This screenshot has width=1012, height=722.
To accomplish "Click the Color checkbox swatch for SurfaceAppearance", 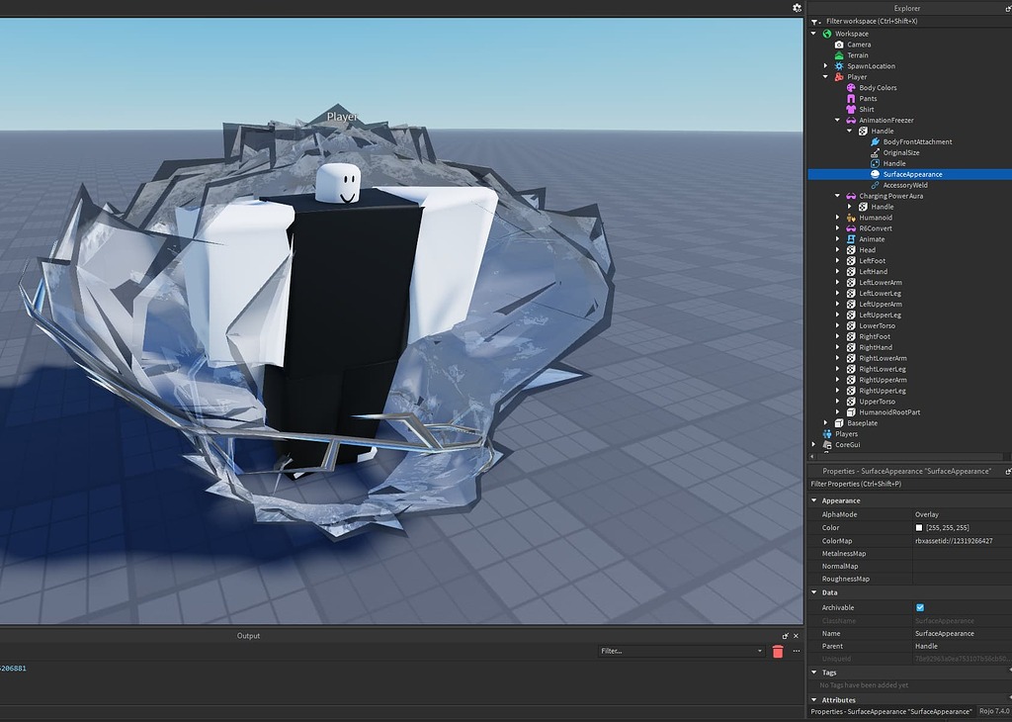I will [x=918, y=527].
